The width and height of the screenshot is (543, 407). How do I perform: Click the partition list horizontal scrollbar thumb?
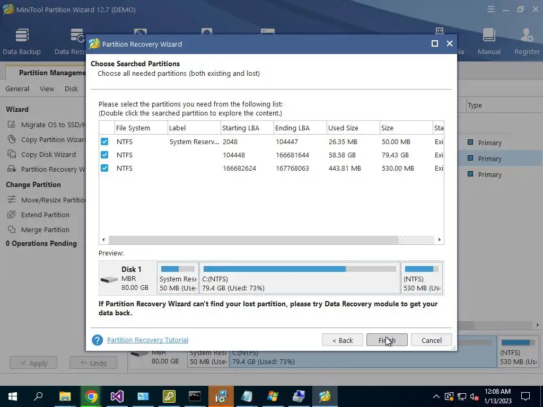(x=253, y=240)
